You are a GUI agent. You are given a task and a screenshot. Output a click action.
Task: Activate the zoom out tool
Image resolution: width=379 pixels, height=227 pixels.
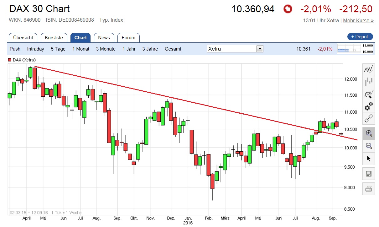click(x=368, y=146)
